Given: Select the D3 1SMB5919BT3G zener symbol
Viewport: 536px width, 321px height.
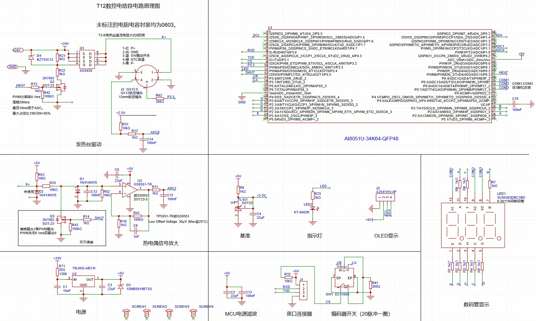Looking at the screenshot, I should pos(121,286).
